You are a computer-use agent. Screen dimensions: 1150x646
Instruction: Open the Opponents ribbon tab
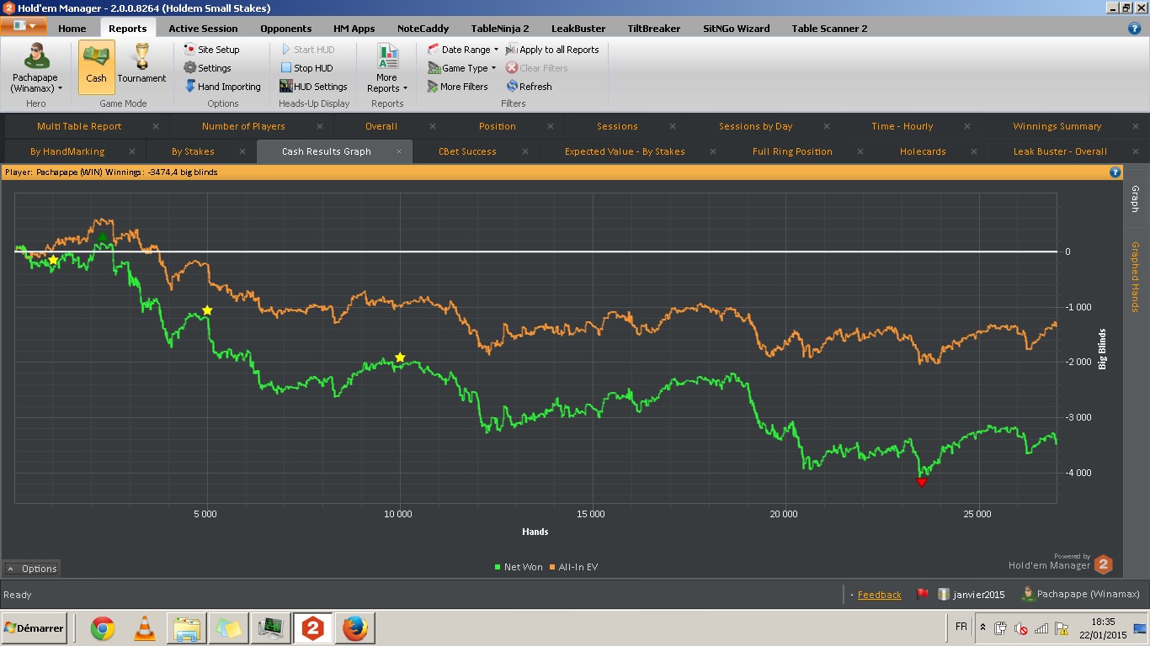(x=286, y=29)
